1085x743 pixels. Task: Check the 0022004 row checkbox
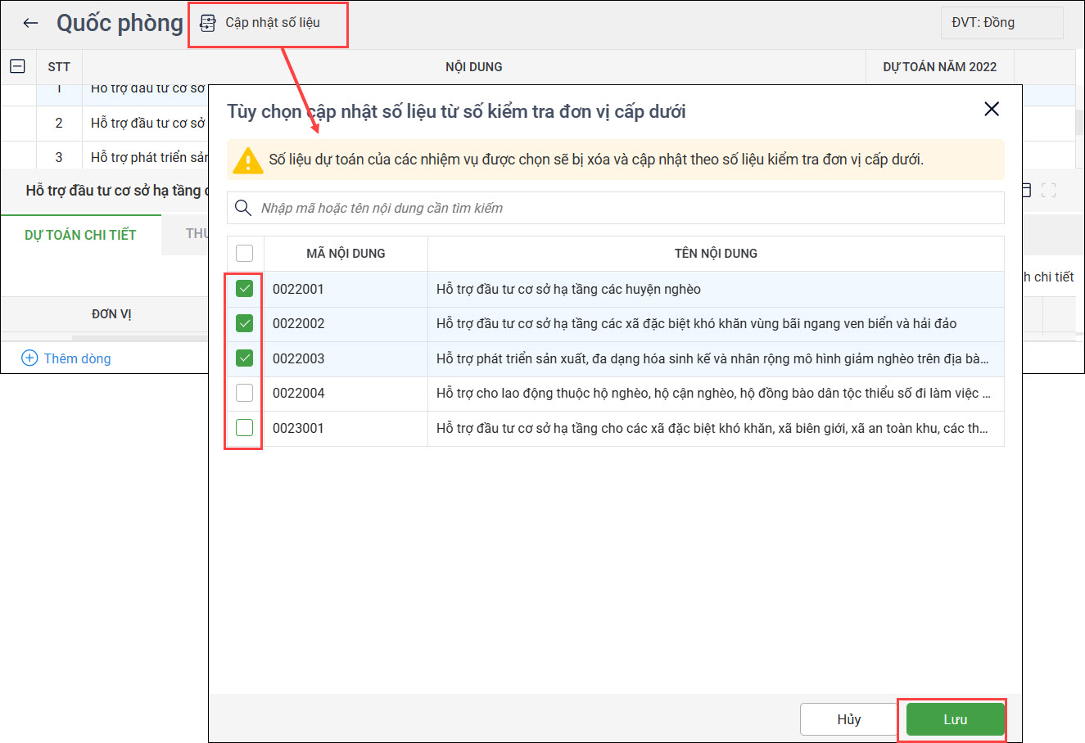click(244, 393)
